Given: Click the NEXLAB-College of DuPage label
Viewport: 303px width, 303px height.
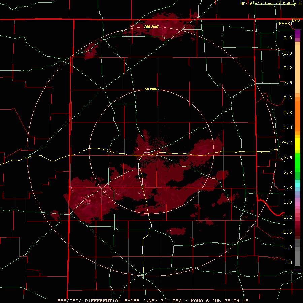Looking at the screenshot, I should coord(269,4).
